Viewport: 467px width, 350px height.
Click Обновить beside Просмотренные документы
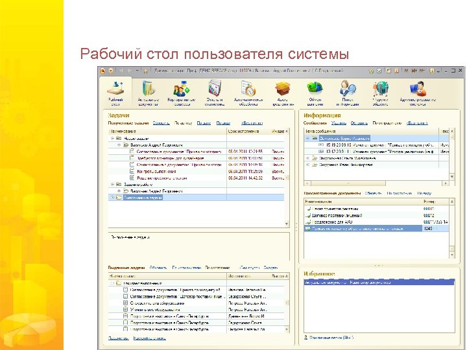373,193
